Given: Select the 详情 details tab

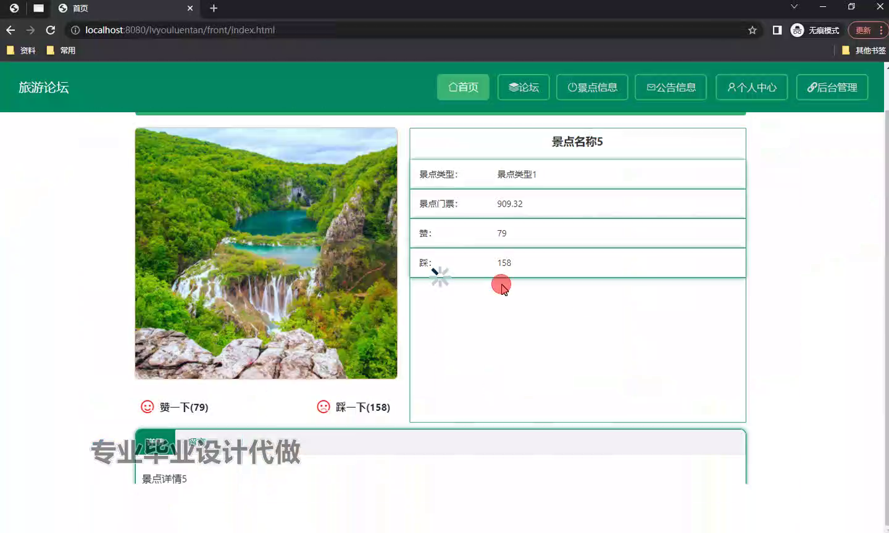Looking at the screenshot, I should (156, 442).
